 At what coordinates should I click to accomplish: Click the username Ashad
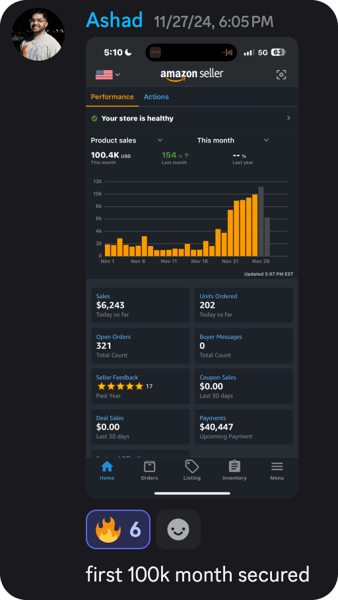(x=114, y=20)
